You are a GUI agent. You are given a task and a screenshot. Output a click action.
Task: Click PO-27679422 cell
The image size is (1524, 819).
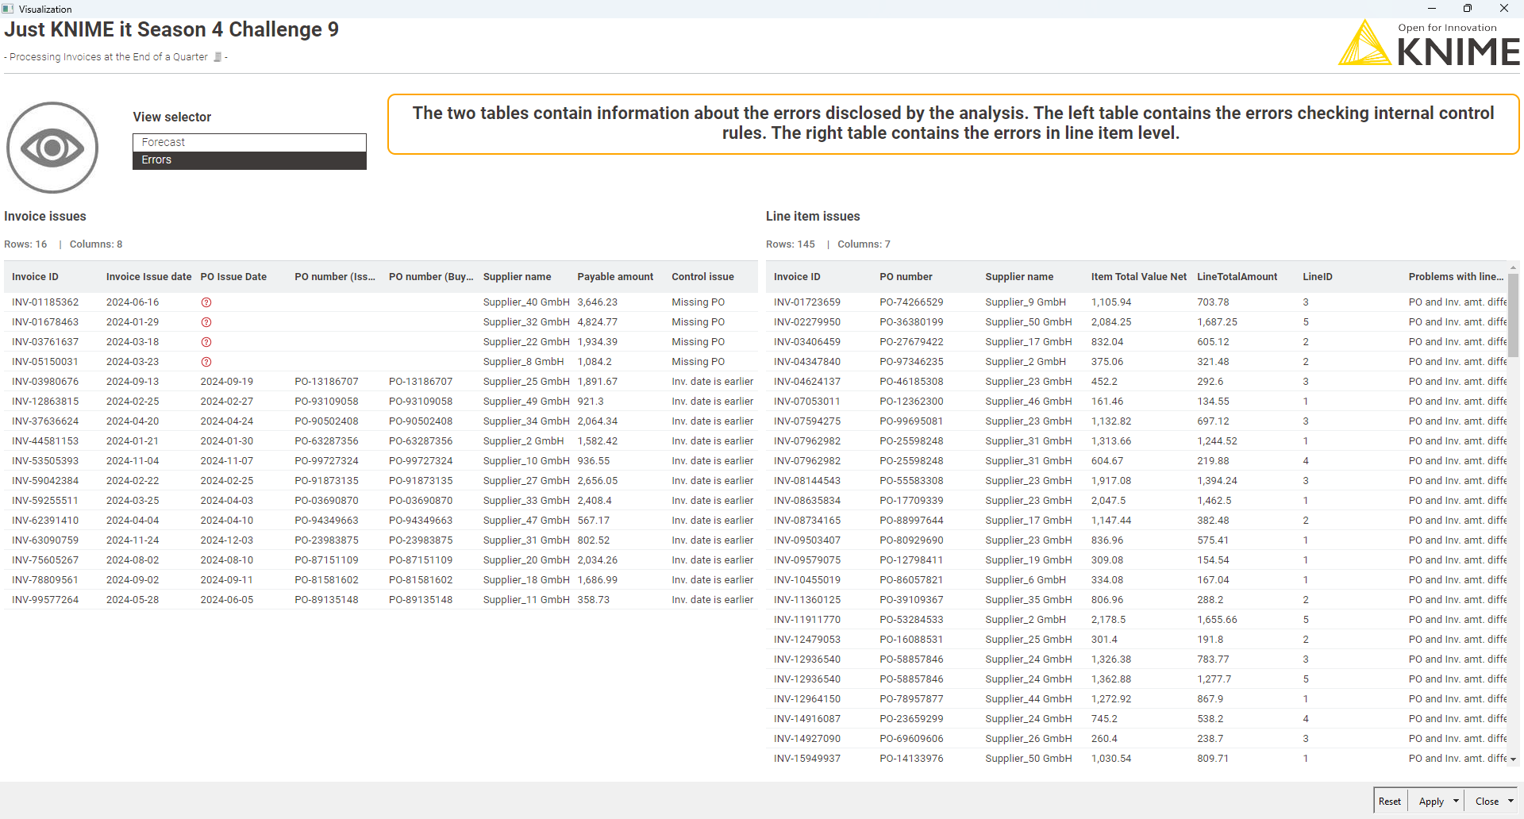point(911,342)
